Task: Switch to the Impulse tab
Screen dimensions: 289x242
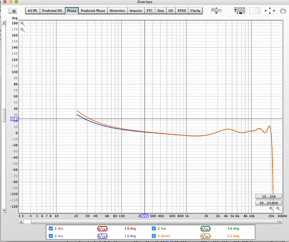Action: pyautogui.click(x=136, y=11)
